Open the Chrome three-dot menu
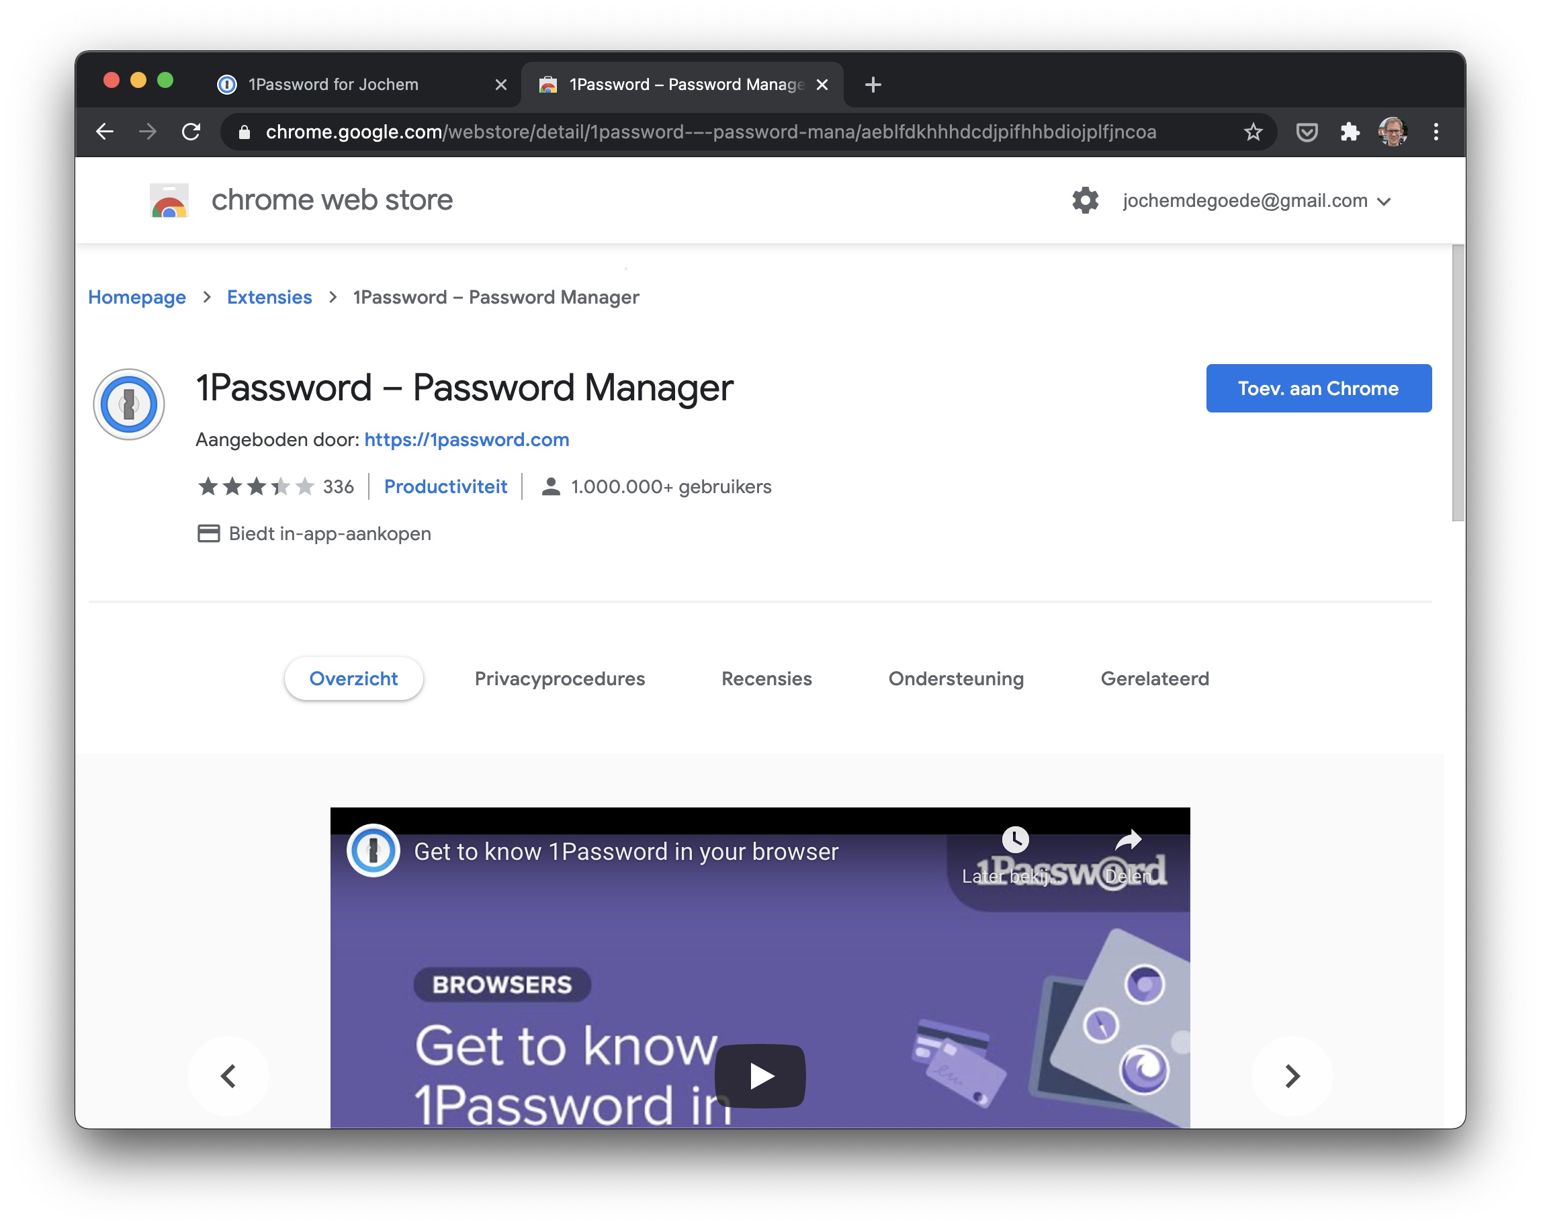 coord(1436,132)
